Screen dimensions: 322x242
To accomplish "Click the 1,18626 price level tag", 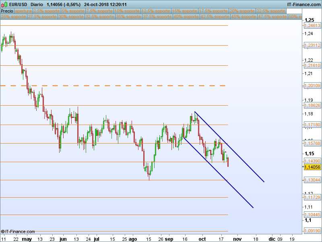I will point(312,105).
